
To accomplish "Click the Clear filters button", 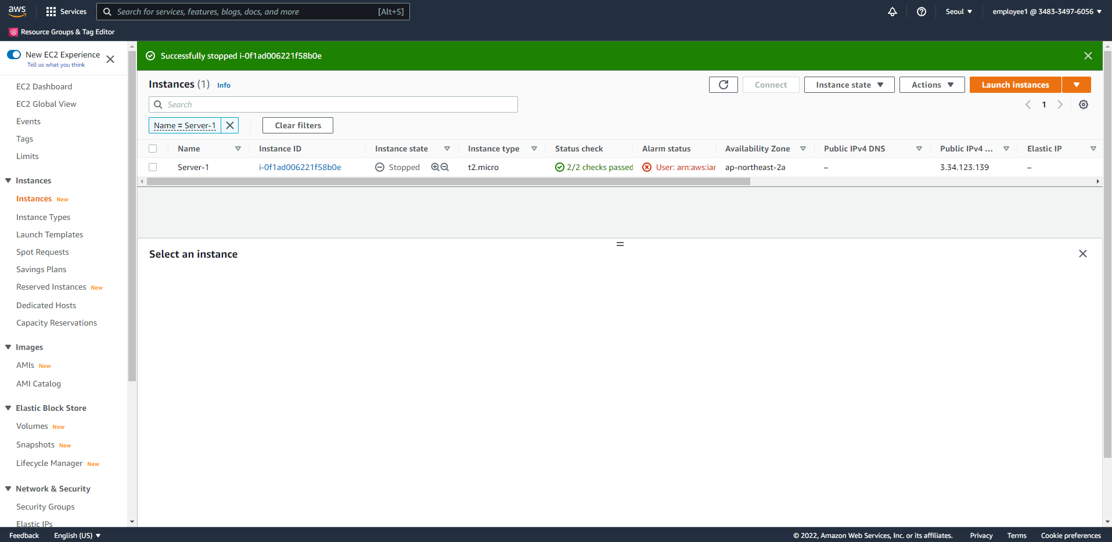I will point(298,125).
